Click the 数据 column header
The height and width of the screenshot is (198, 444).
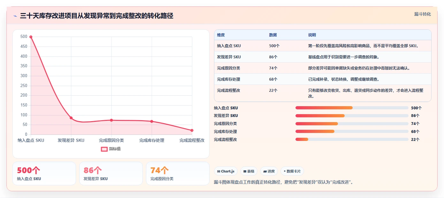(x=273, y=35)
